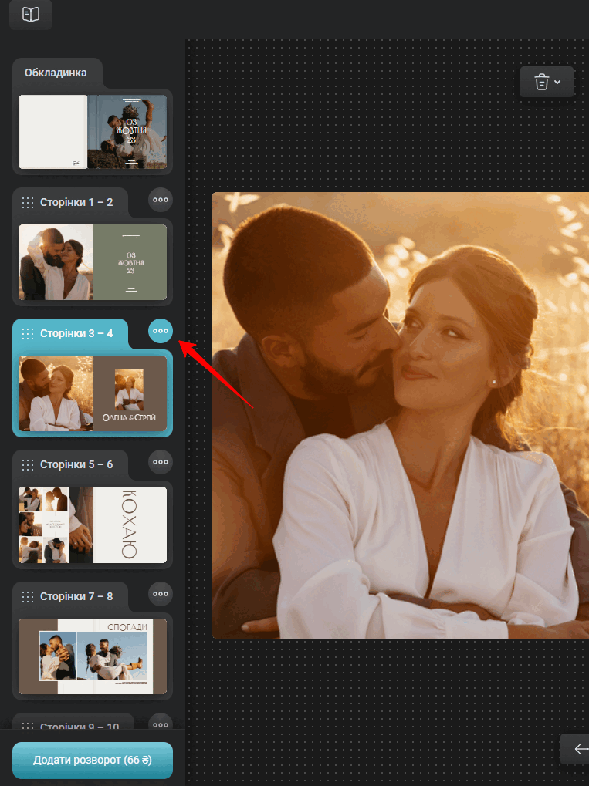The height and width of the screenshot is (786, 589).
Task: Click the couple photo on the canvas
Action: click(x=400, y=417)
